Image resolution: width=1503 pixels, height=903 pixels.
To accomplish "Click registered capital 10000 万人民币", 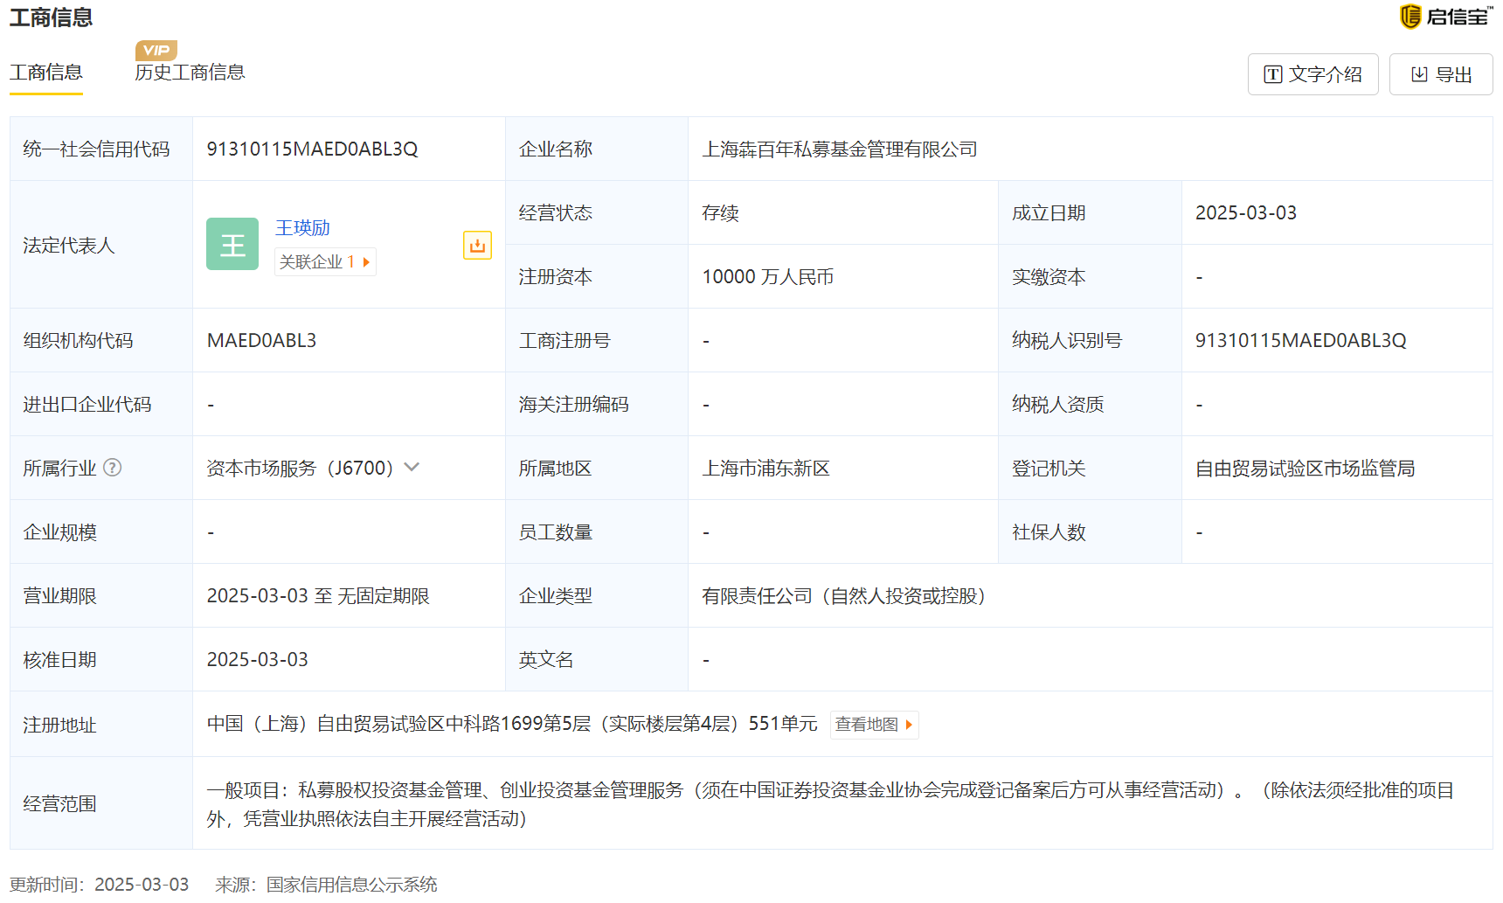I will pyautogui.click(x=767, y=277).
